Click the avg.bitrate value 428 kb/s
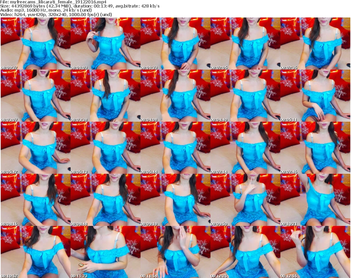351x278 pixels. 150,6
